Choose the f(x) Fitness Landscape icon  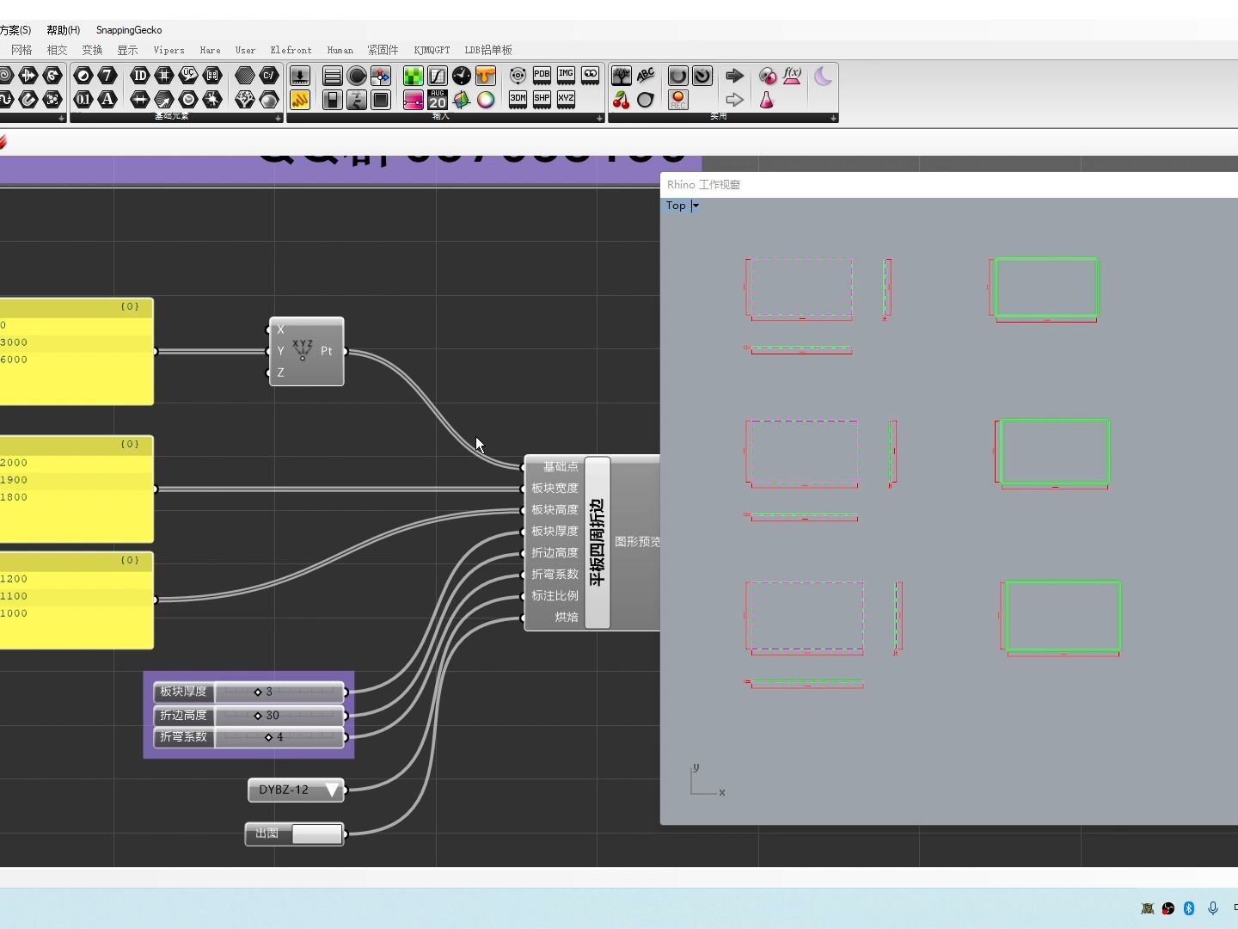(x=792, y=76)
